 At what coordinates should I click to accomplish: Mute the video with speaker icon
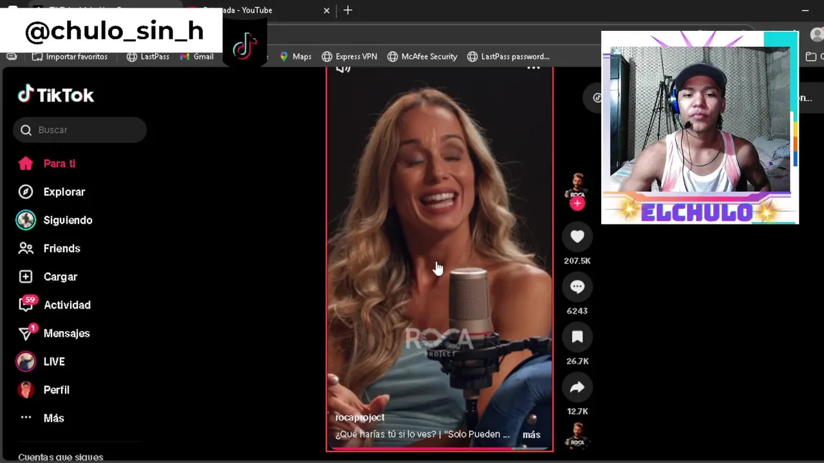343,68
